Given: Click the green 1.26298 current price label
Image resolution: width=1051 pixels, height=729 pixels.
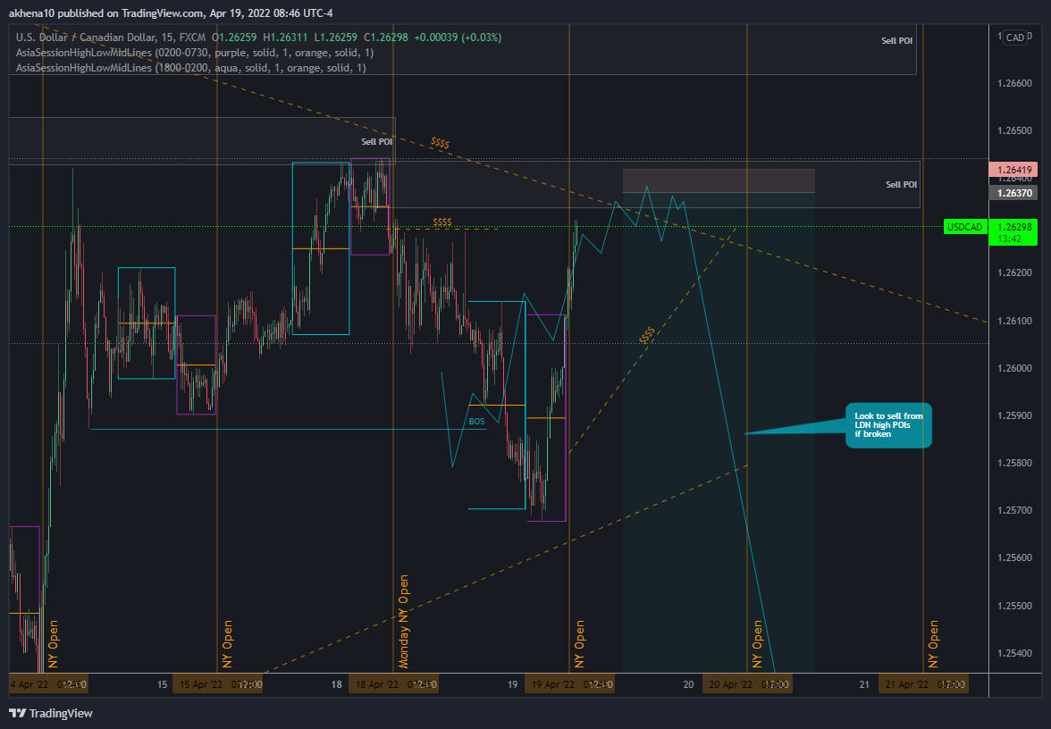Looking at the screenshot, I should 1013,227.
